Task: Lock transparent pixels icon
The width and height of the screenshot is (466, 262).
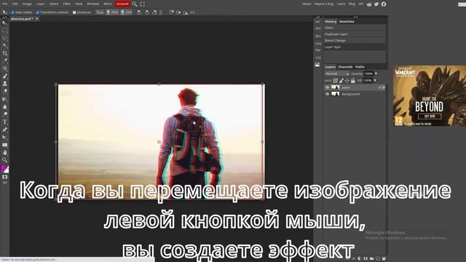Action: [x=335, y=81]
